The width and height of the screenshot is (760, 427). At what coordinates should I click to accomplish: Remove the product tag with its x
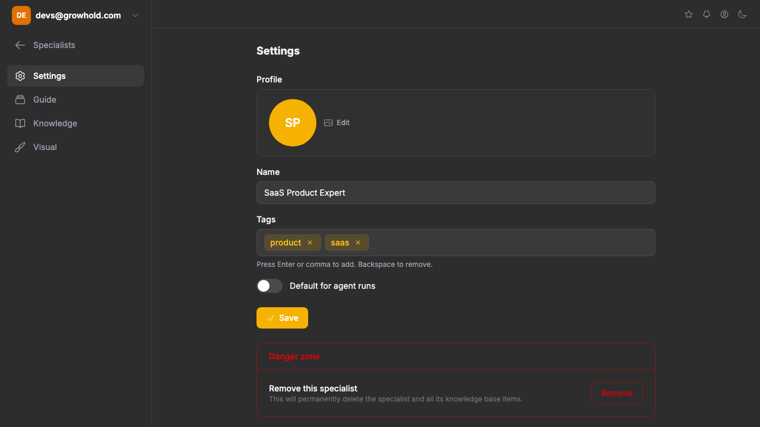[x=310, y=243]
